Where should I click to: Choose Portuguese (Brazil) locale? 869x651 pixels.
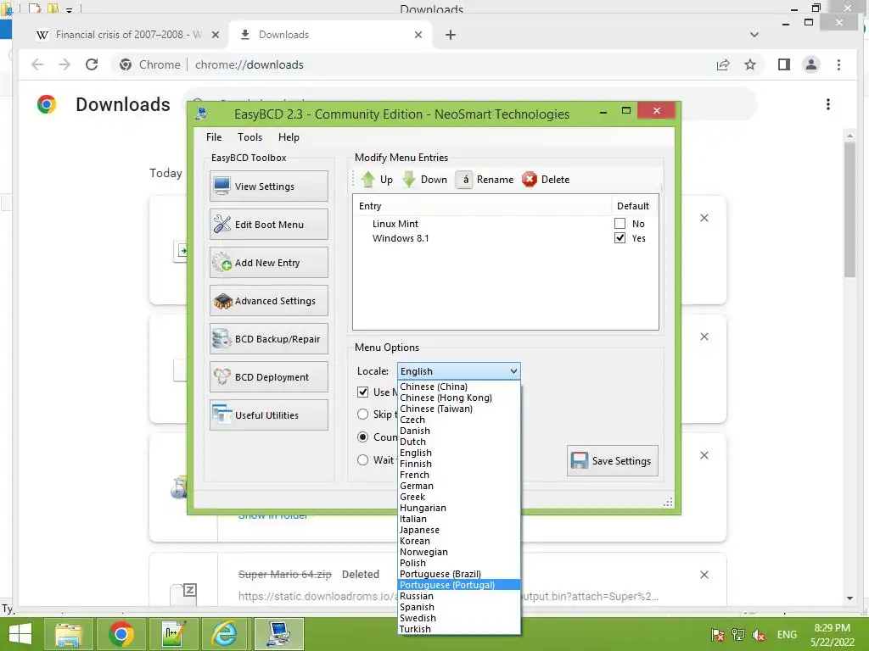coord(459,574)
